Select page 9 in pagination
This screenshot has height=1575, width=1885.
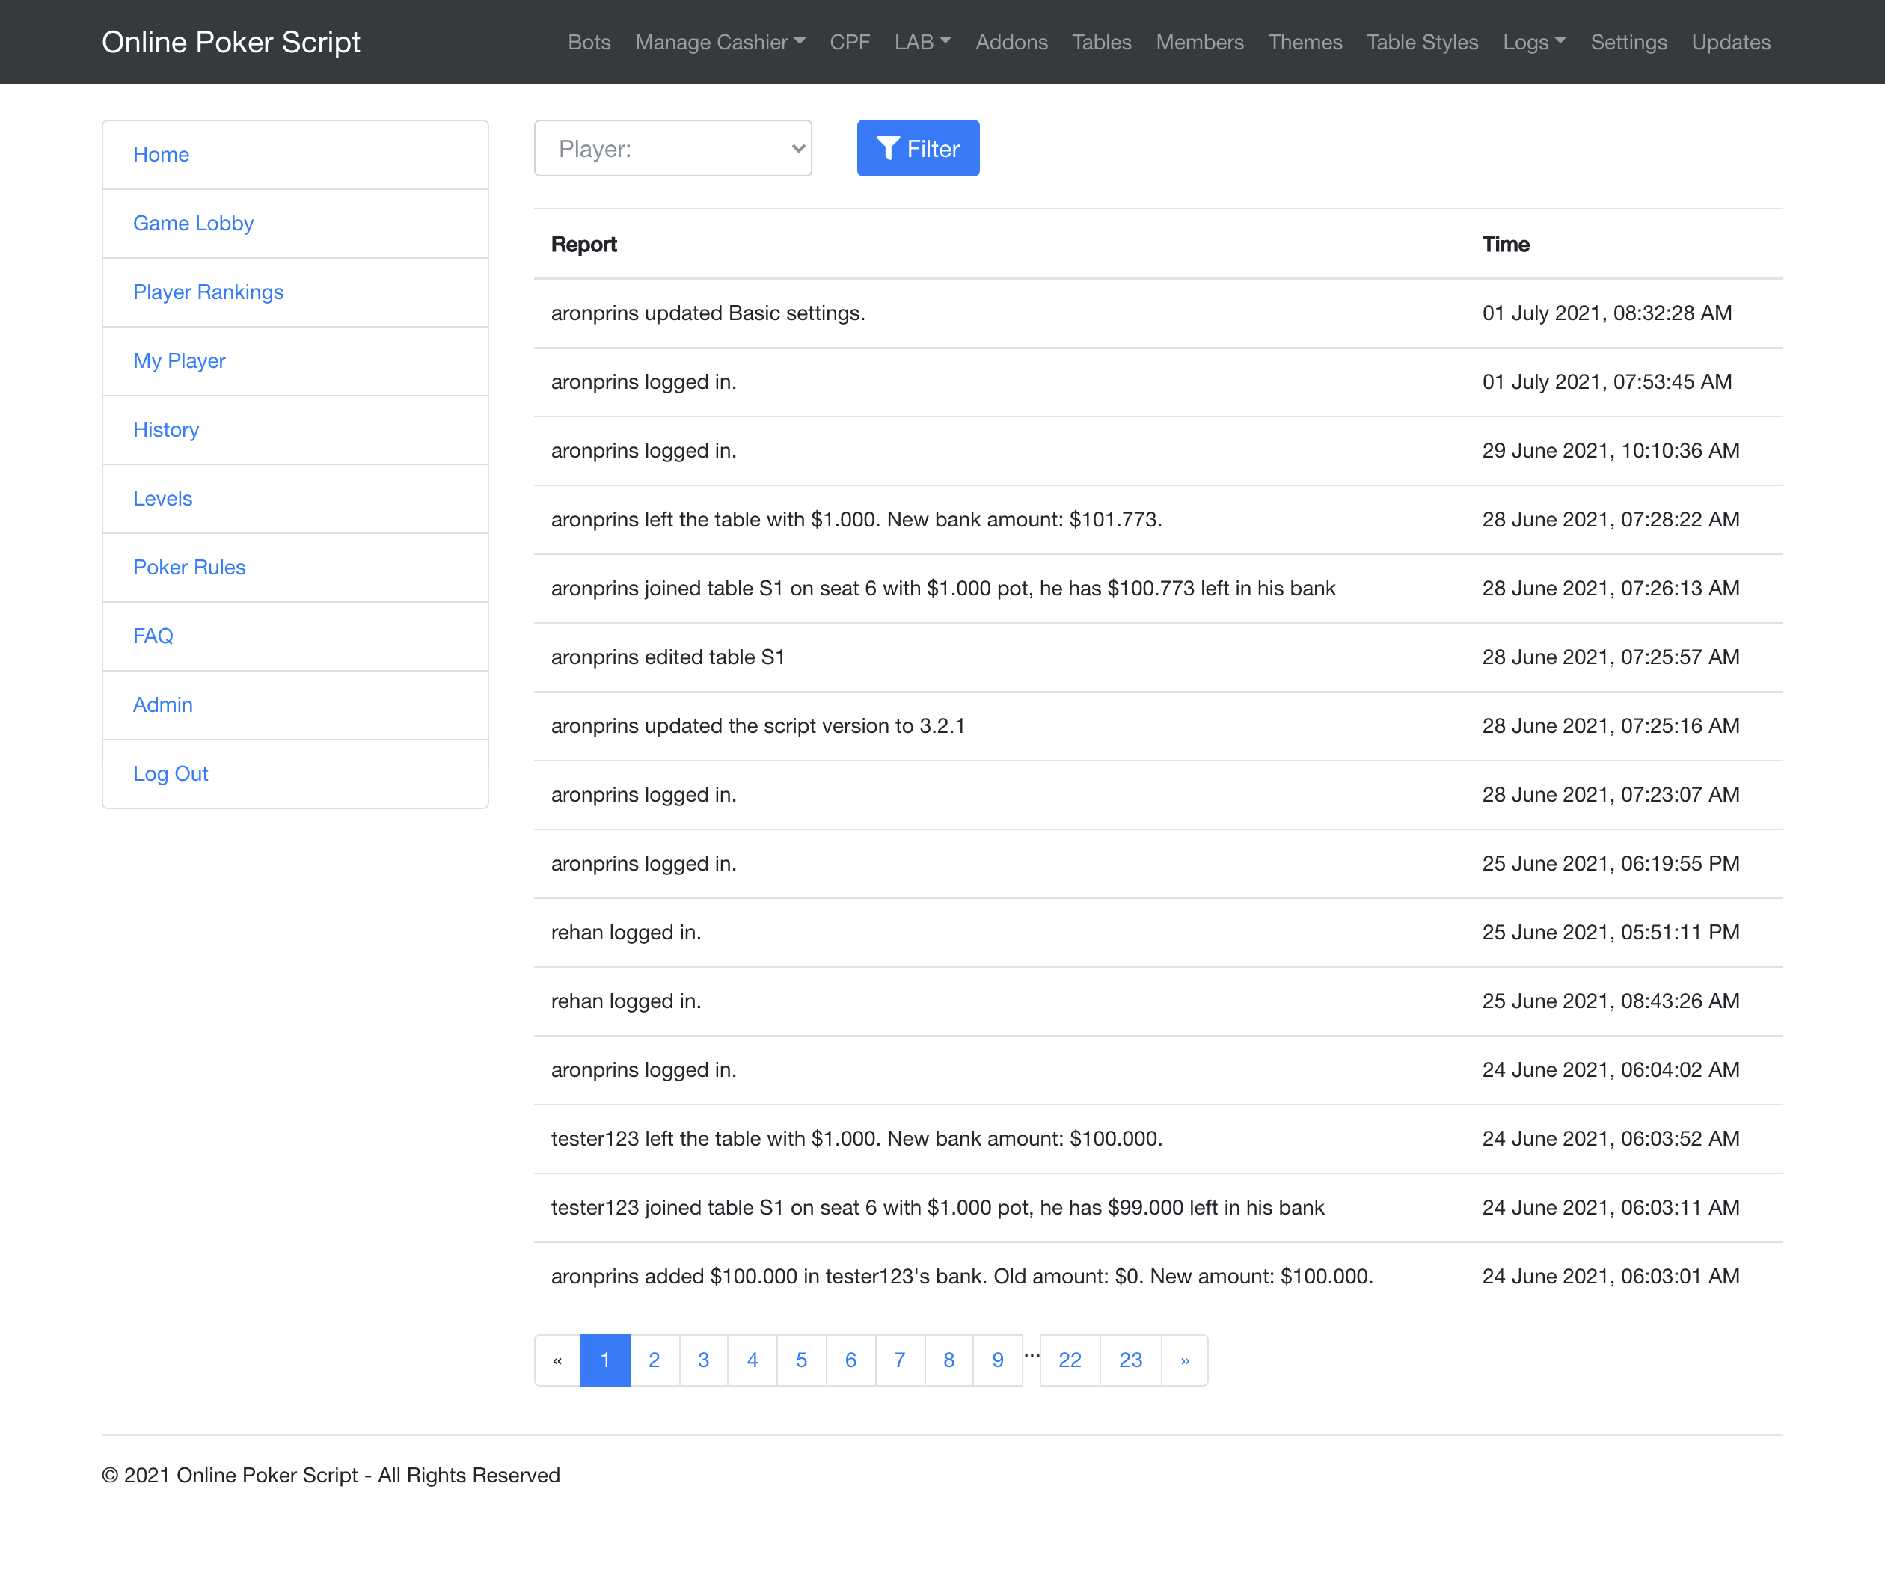click(997, 1360)
